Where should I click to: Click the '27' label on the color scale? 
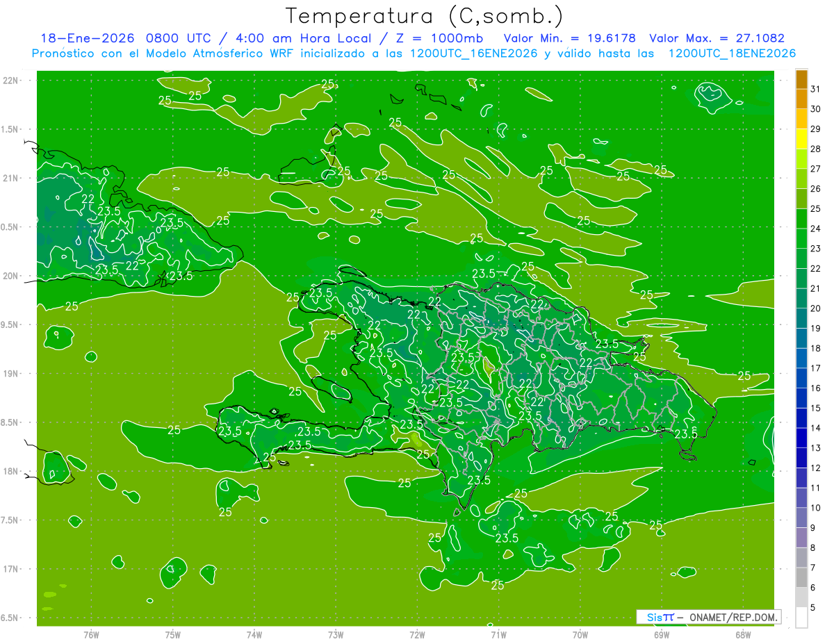(x=816, y=169)
